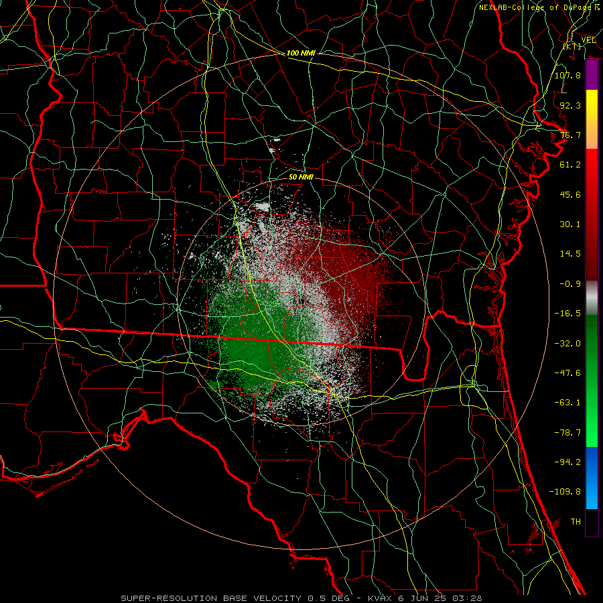Click the 76.7 velocity legend value
This screenshot has height=603, width=603.
(570, 135)
